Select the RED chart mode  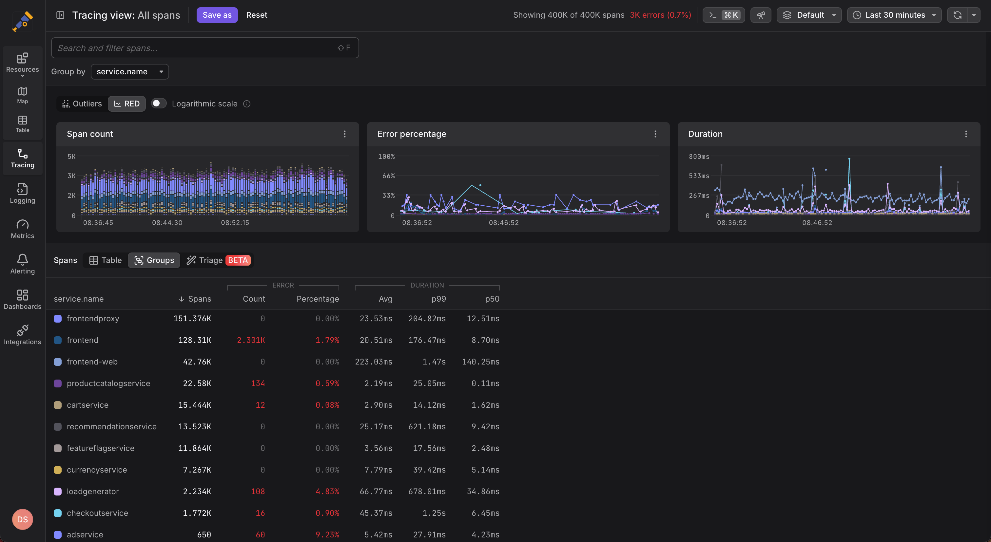point(126,104)
